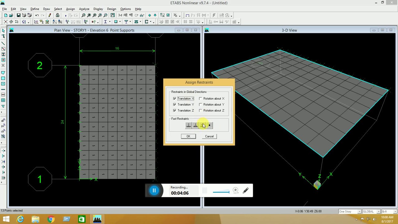Select the pointer tool in the left toolbar
Screen dimensions: 398x224
3,31
